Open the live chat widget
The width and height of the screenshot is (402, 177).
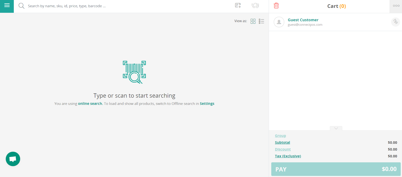(13, 159)
